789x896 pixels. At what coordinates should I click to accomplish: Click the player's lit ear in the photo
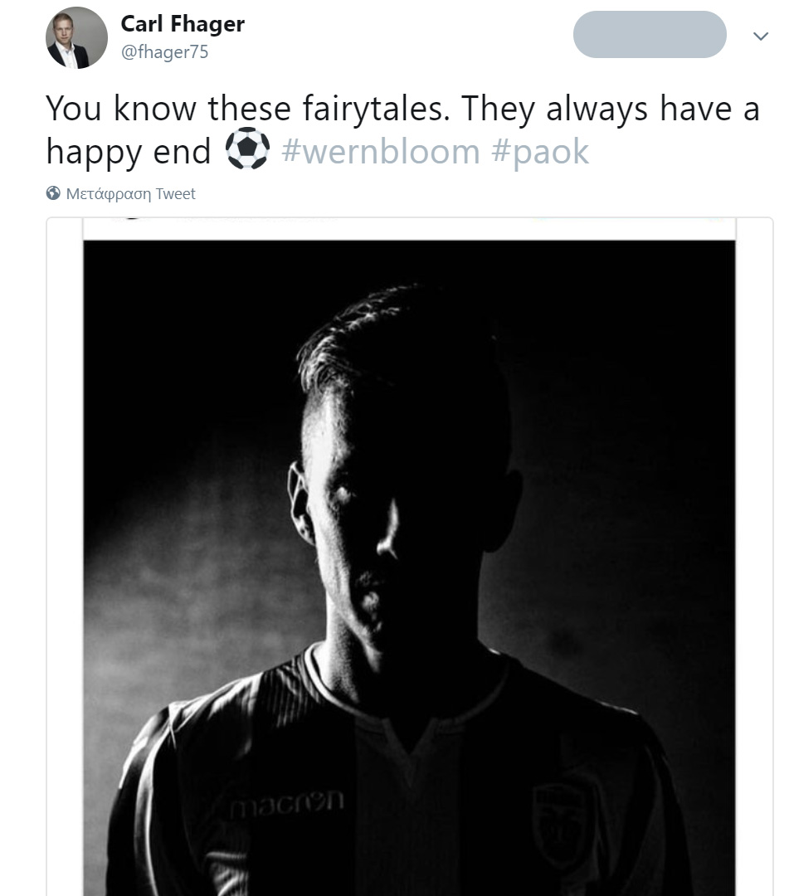coord(300,502)
